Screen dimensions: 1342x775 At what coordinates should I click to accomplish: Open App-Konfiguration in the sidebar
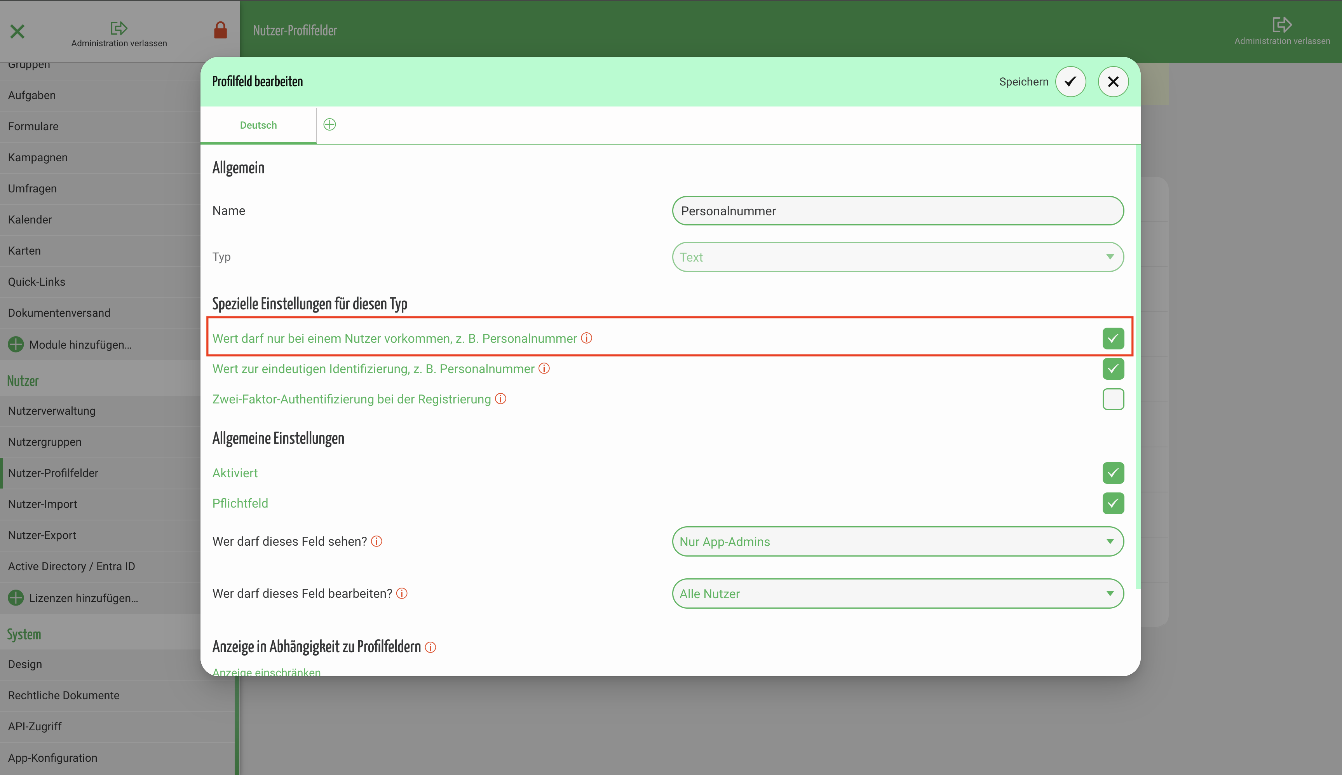[117, 758]
